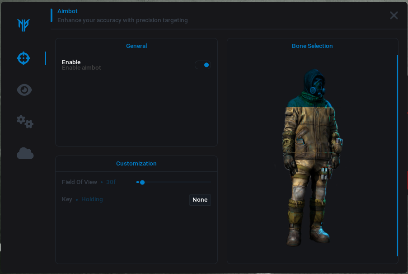Click the 'None' key bind button

coord(200,200)
